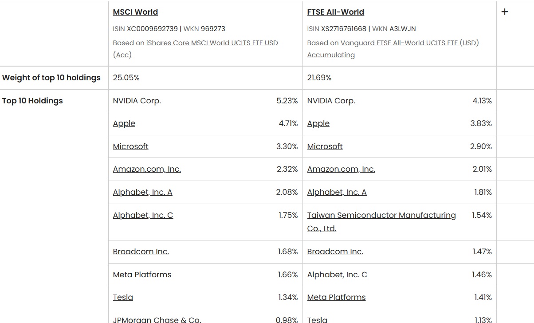The height and width of the screenshot is (323, 534).
Task: Click Amazon.com, Inc. under FTSE All-World
Action: click(x=341, y=169)
